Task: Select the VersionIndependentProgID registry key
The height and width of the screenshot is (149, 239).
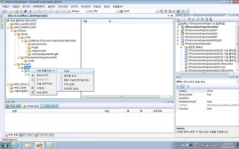Action: coord(45,54)
